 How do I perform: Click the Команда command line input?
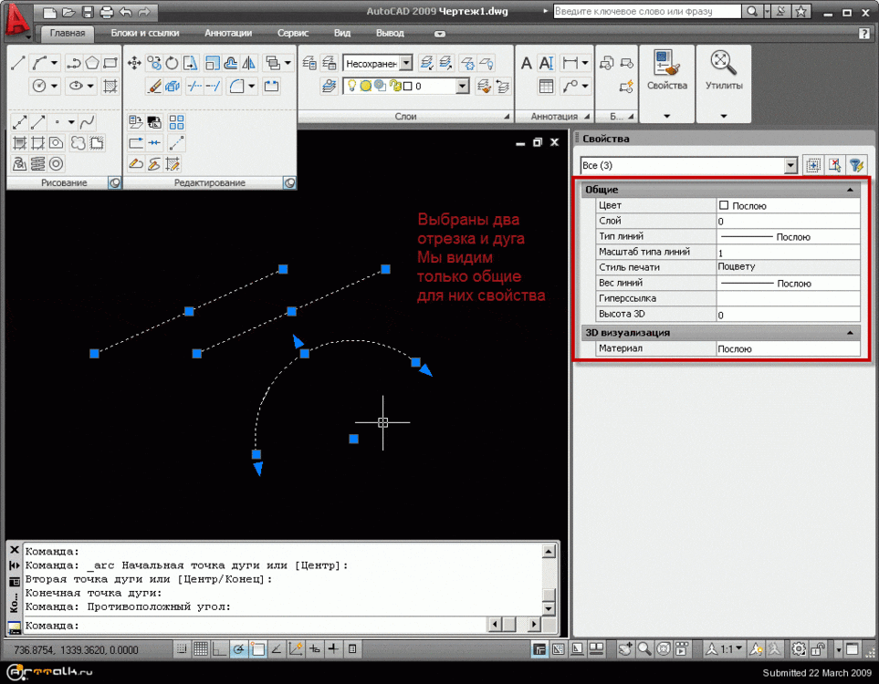pos(256,626)
